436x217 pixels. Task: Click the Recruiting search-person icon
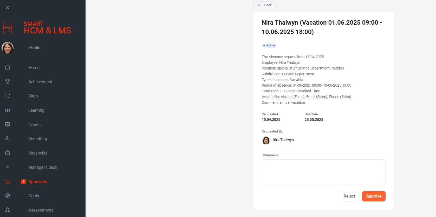8,139
